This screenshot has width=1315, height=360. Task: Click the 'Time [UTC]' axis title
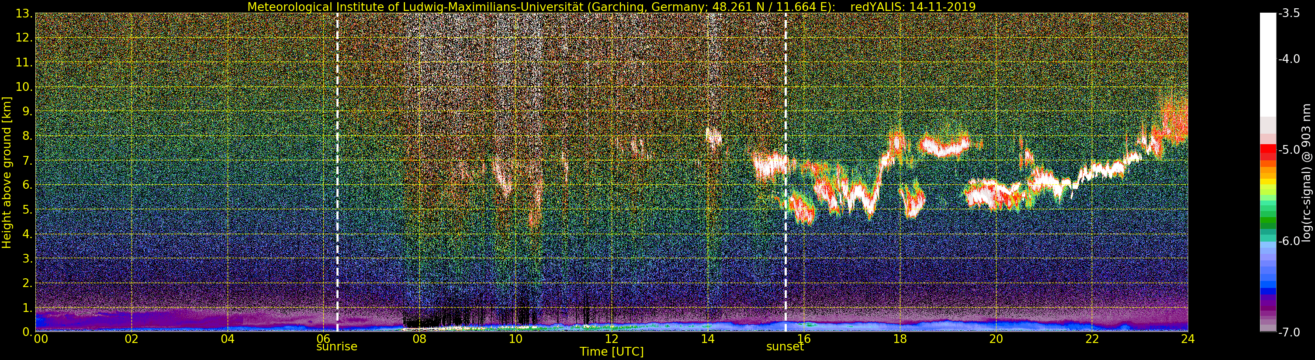611,352
